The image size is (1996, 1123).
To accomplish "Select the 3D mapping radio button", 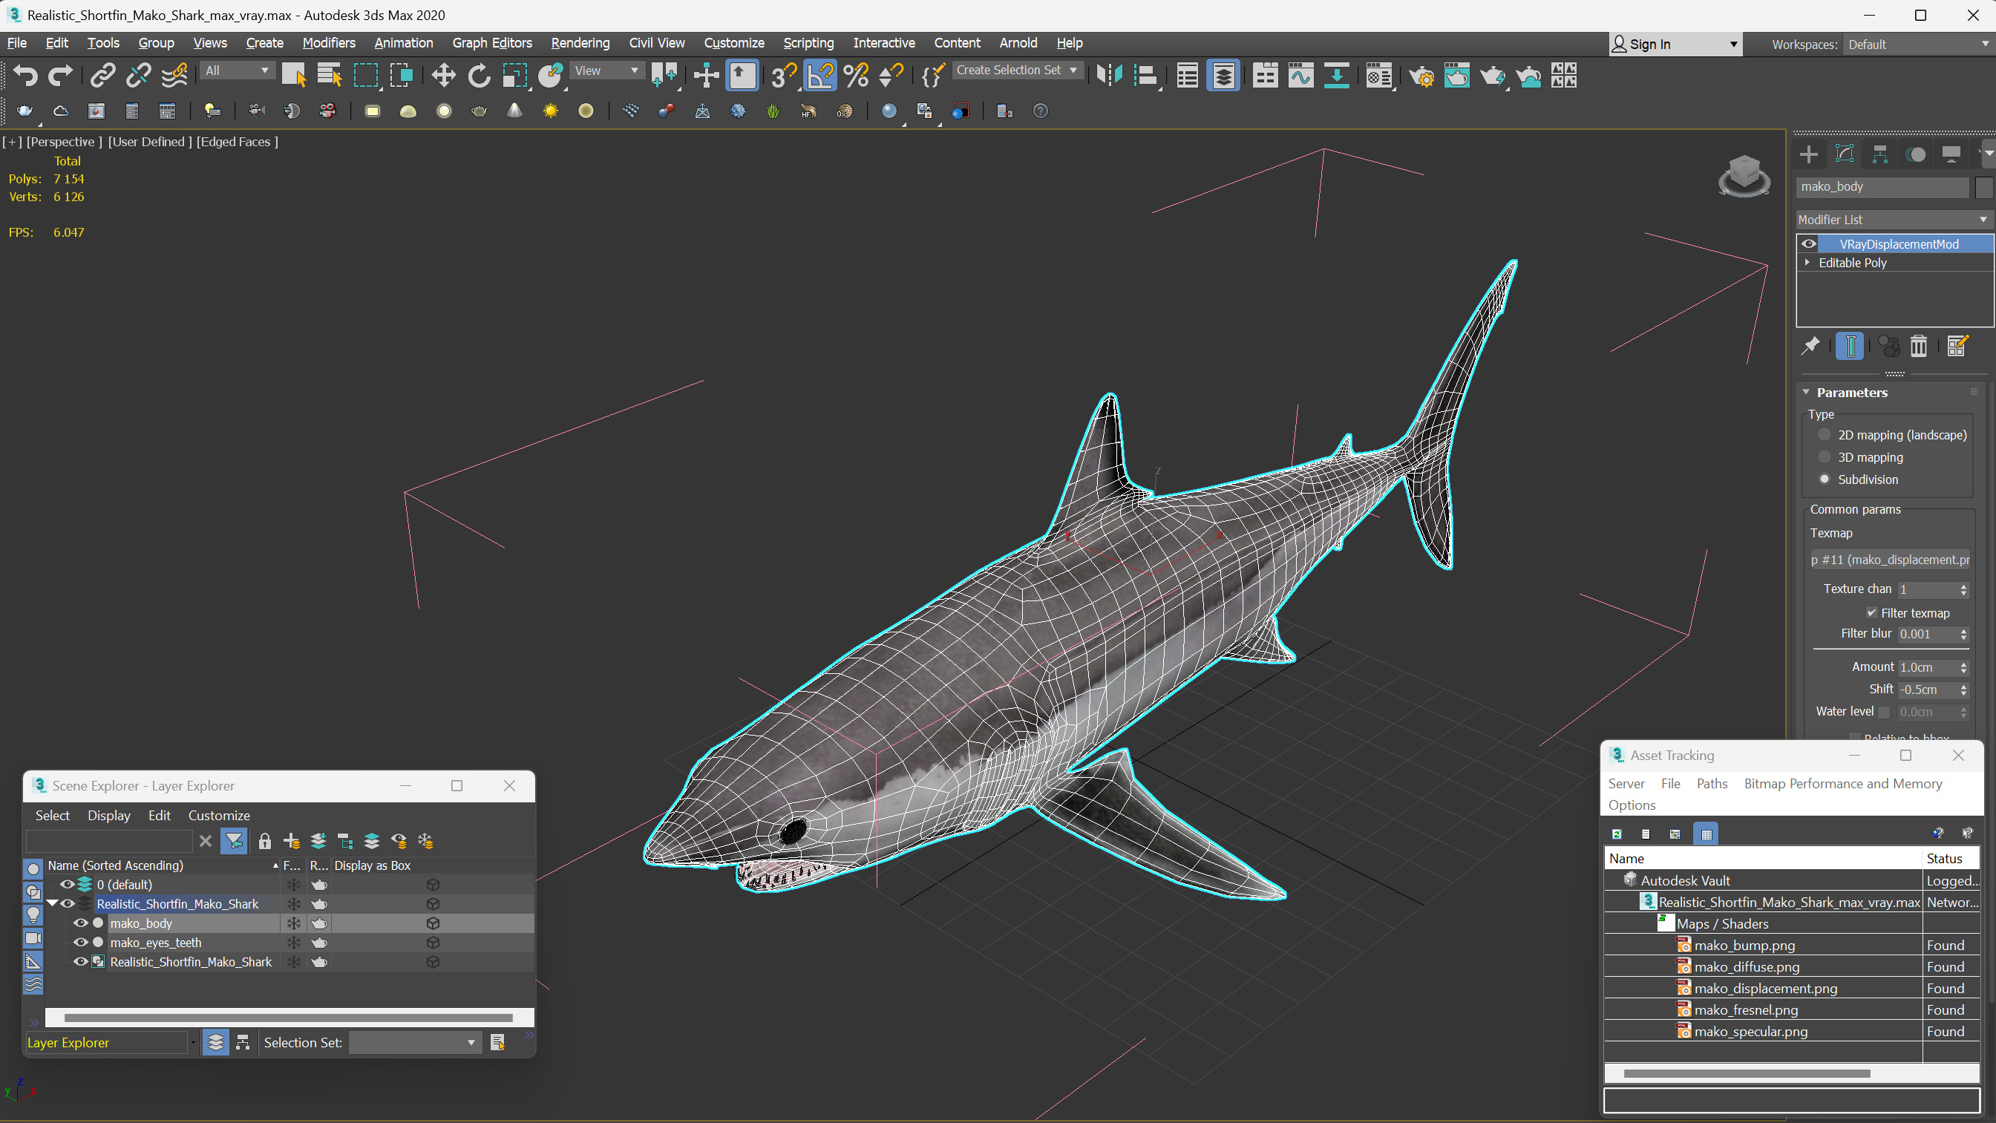I will (x=1825, y=457).
